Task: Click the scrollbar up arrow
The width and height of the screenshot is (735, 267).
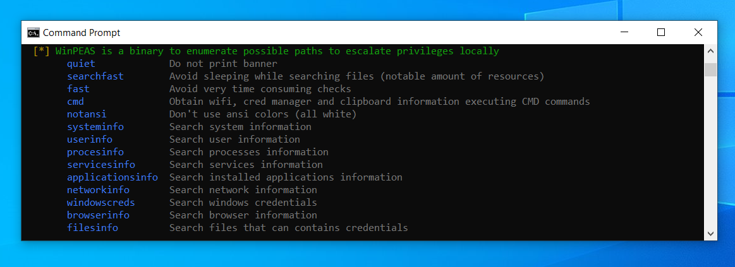Action: point(710,50)
